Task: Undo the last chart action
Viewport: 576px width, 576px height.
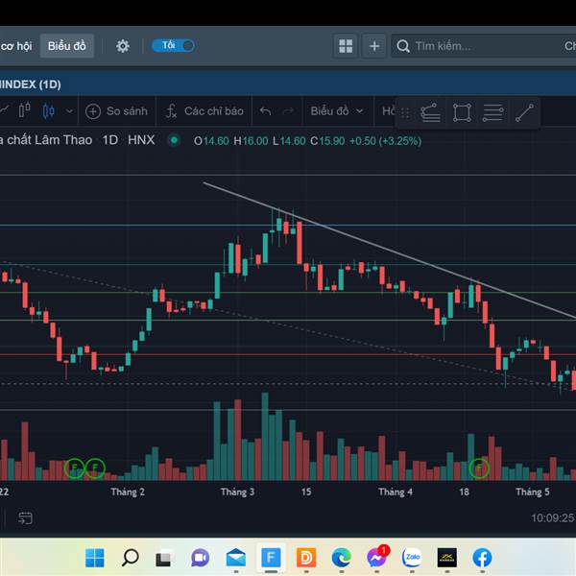Action: [265, 111]
